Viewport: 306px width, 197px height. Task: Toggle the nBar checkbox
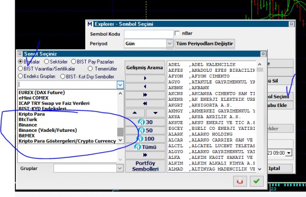coord(177,33)
